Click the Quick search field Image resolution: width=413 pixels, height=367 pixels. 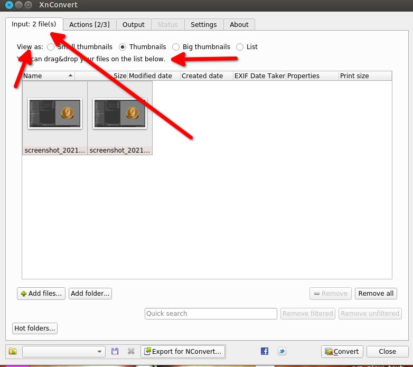click(211, 314)
